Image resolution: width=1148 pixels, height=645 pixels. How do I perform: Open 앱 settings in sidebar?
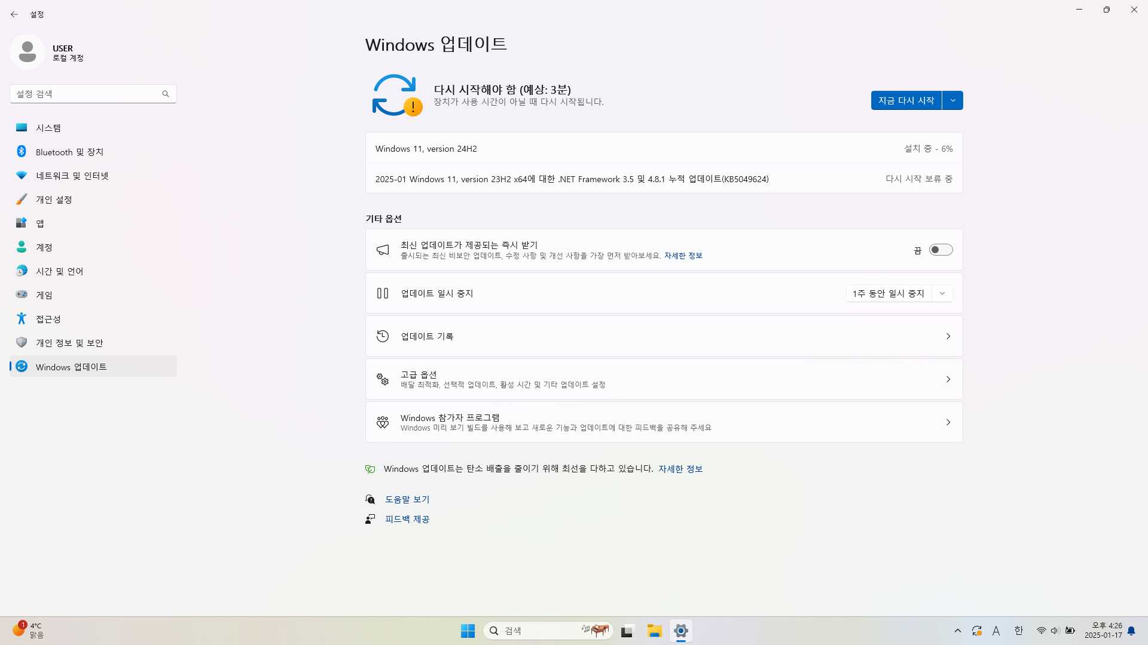pyautogui.click(x=93, y=223)
